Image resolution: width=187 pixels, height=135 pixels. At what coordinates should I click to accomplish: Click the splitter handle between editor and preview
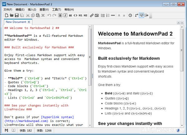[93, 76]
